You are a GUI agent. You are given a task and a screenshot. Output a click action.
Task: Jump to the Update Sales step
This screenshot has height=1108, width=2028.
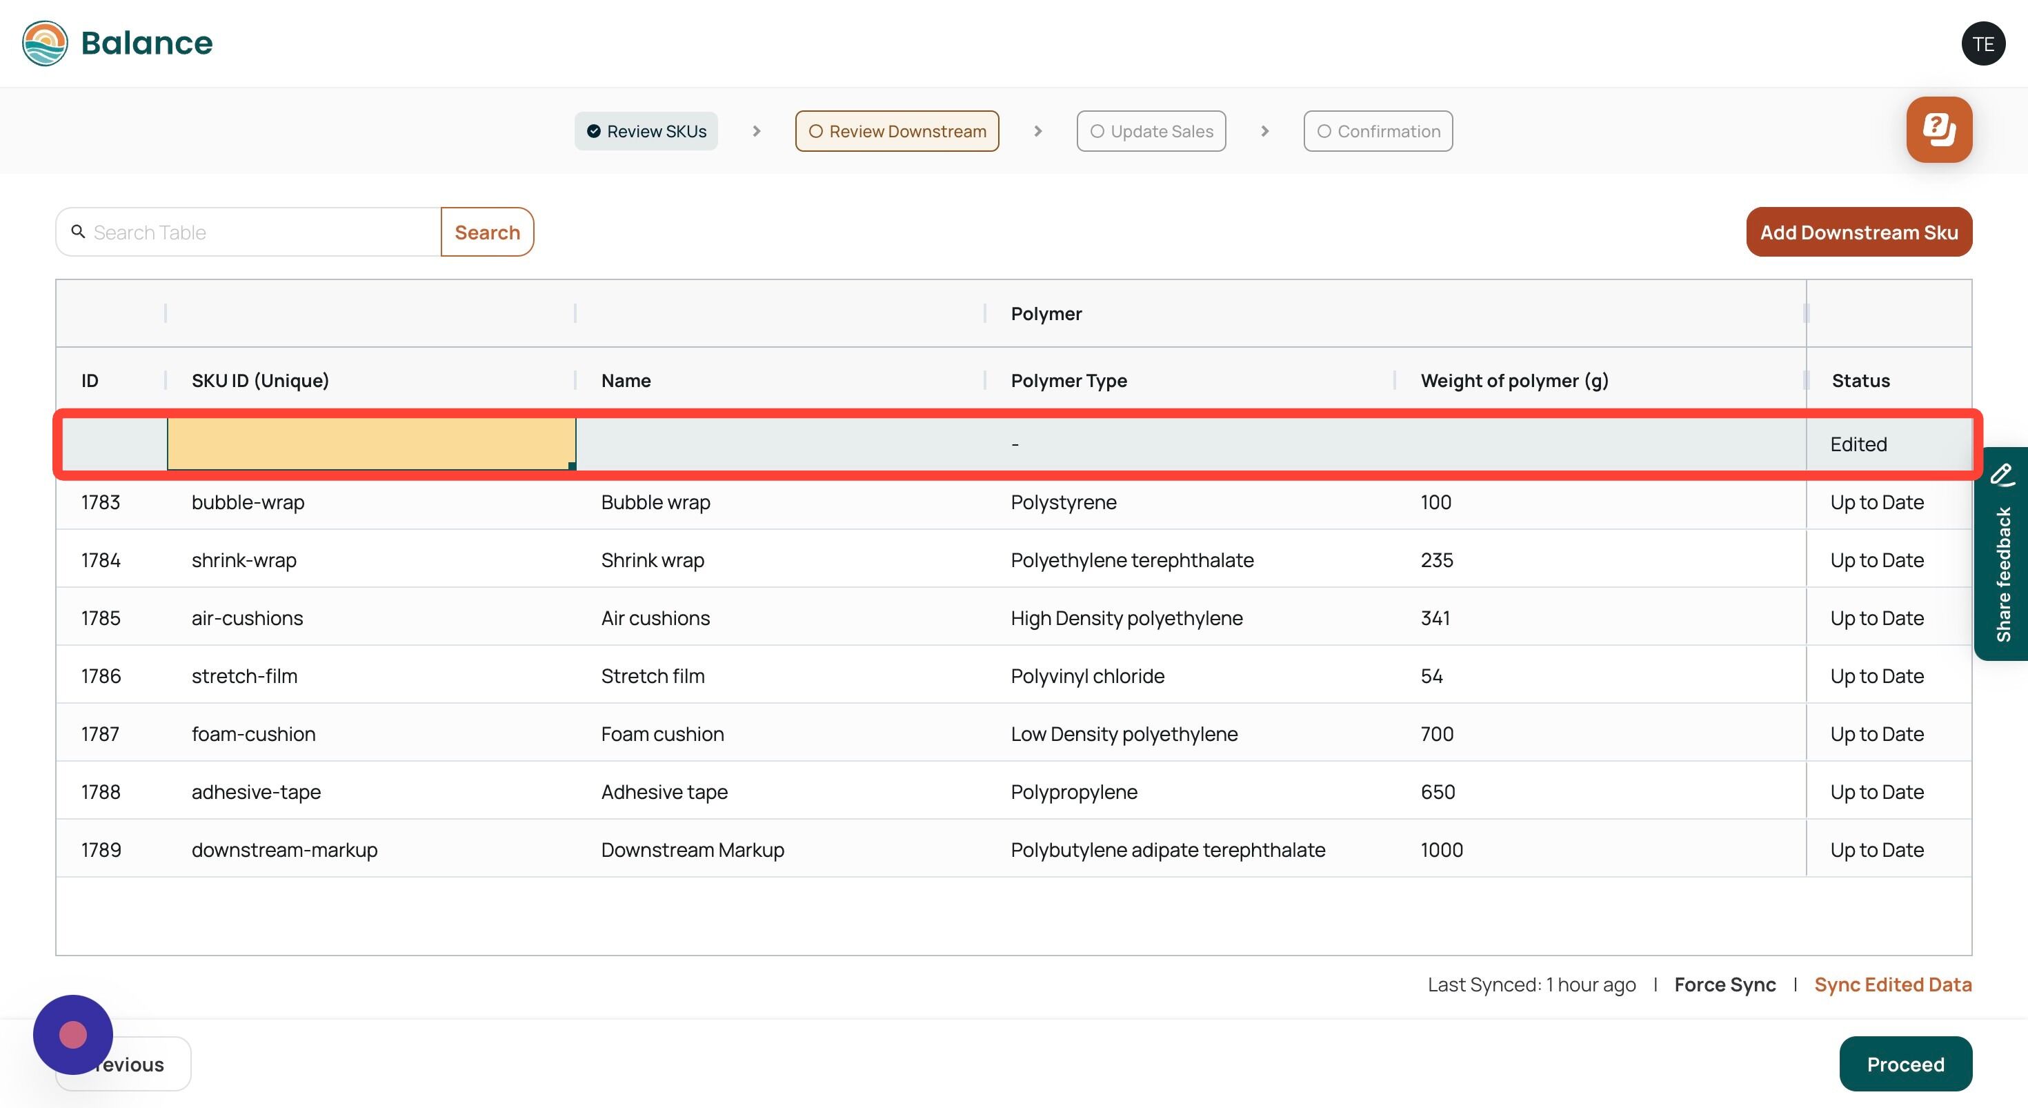coord(1151,132)
